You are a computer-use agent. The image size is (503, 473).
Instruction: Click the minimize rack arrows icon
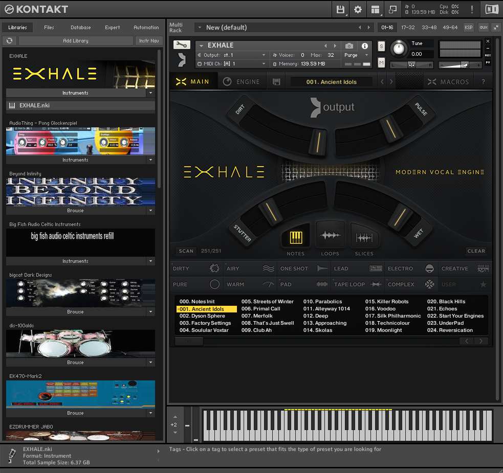(x=496, y=28)
